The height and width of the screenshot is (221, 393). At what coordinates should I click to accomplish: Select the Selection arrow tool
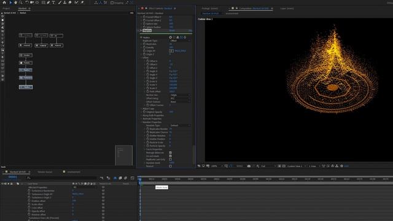pos(10,2)
